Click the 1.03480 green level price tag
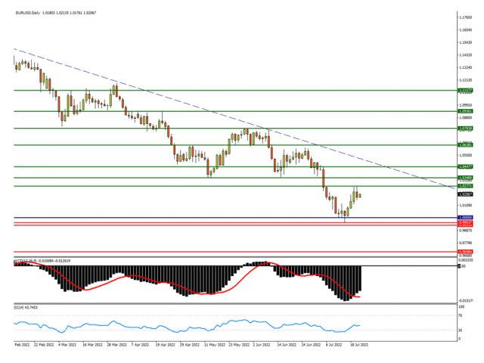 [x=466, y=178]
